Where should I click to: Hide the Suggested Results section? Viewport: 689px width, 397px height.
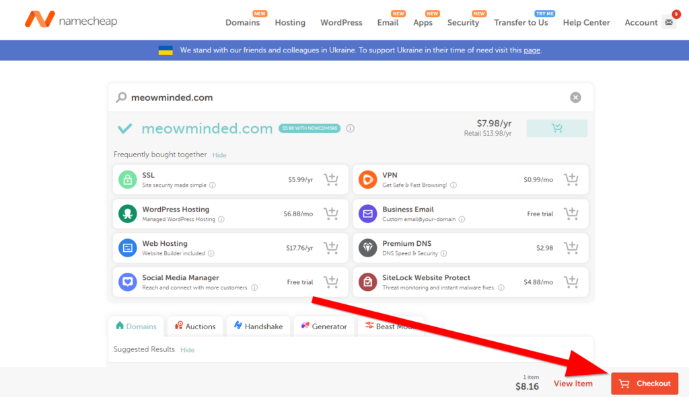click(187, 350)
